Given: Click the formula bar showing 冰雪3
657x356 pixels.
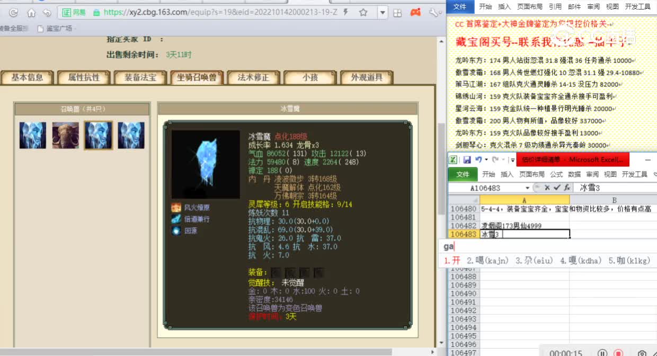Looking at the screenshot, I should click(616, 188).
